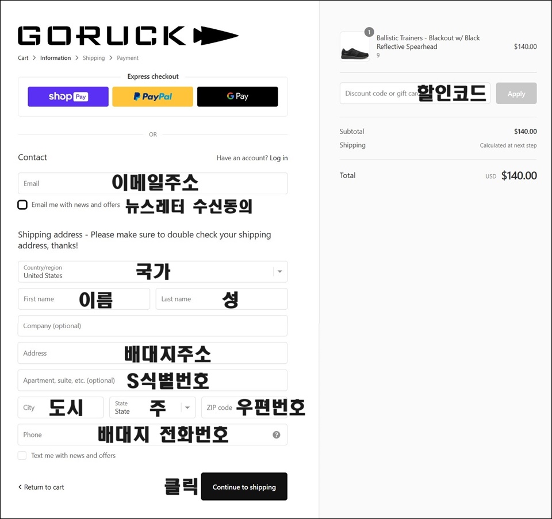The height and width of the screenshot is (519, 552).
Task: Enable Text me with news and offers
Action: click(22, 456)
